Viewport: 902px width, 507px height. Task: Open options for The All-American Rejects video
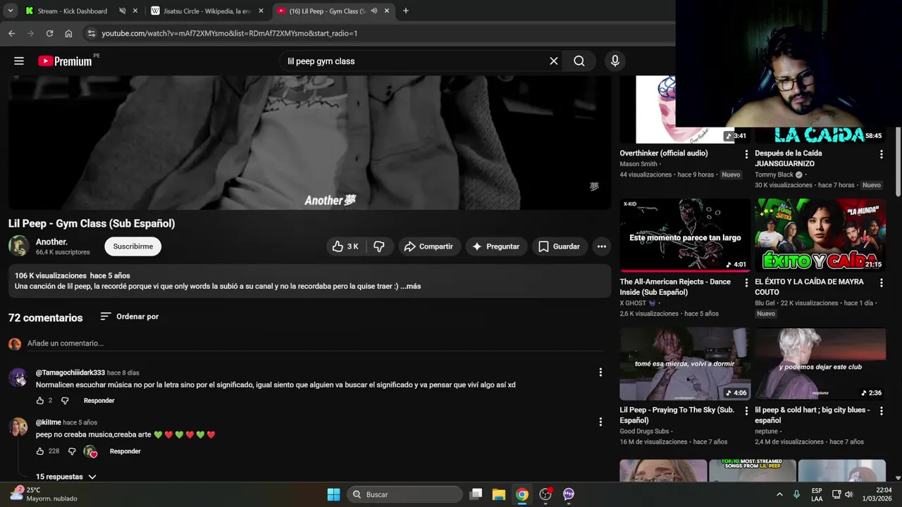coord(746,282)
